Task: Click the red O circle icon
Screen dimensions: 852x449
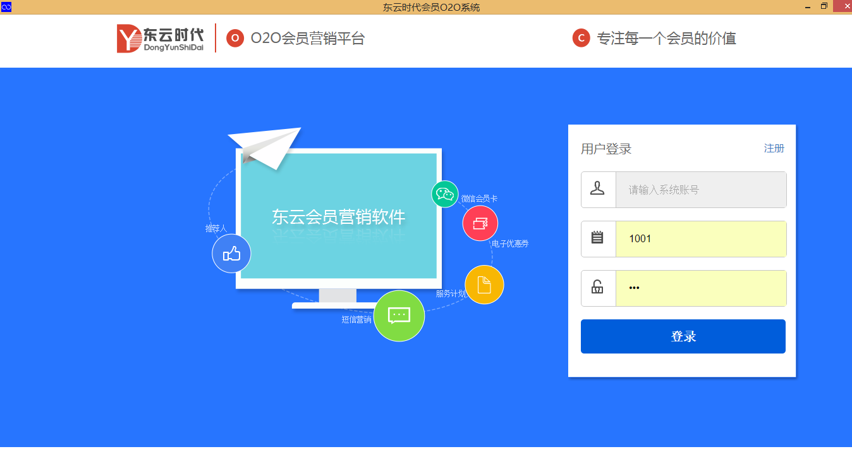Action: click(x=235, y=39)
